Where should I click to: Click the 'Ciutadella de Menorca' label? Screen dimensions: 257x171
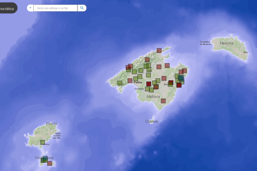click(205, 43)
